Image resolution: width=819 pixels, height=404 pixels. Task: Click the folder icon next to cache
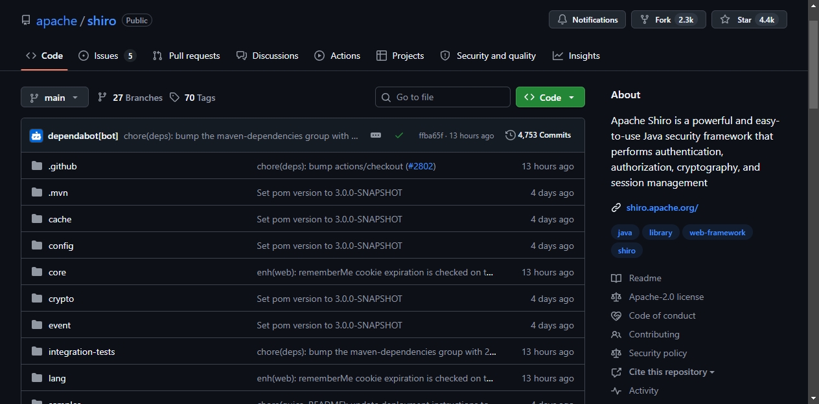click(x=37, y=219)
